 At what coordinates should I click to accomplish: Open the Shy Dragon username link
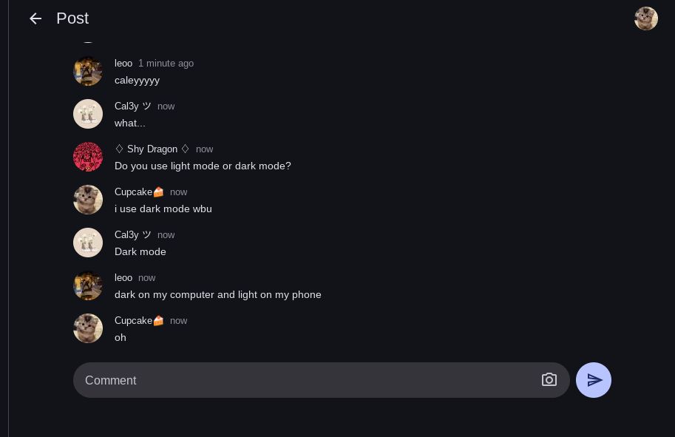click(x=152, y=149)
